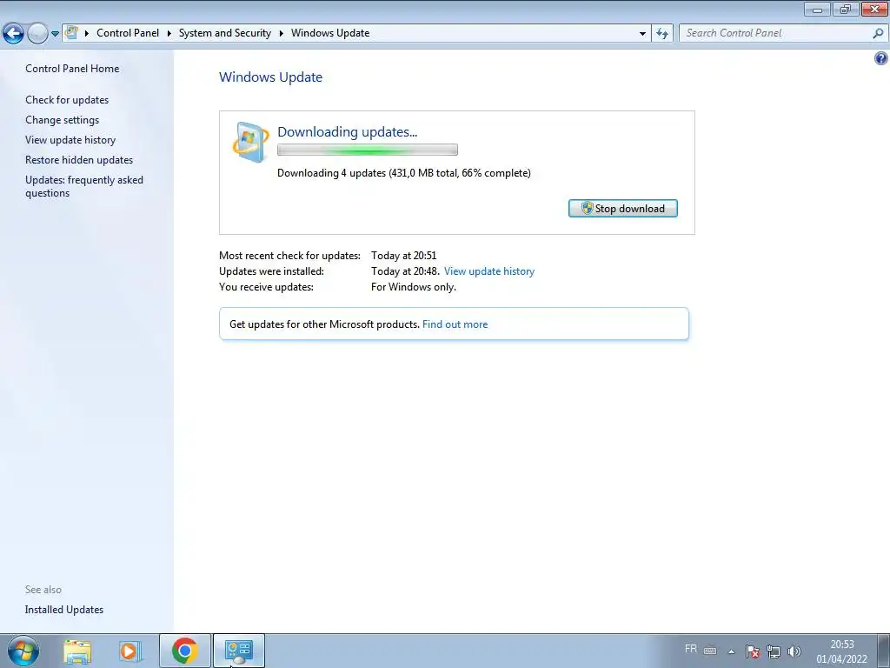Click the Stop download button
The image size is (890, 668).
pyautogui.click(x=622, y=209)
